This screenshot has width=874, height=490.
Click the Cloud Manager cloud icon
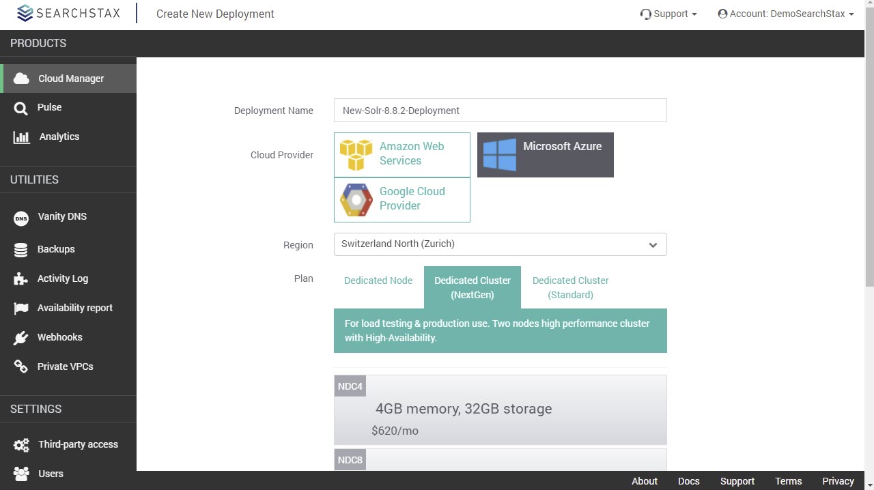(21, 78)
